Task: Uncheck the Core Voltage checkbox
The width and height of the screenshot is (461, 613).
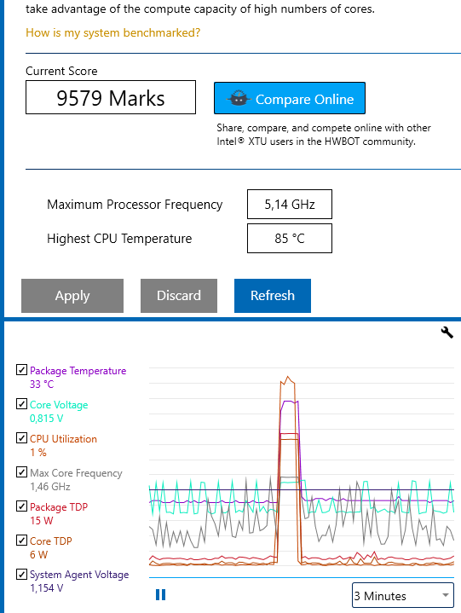Action: (21, 404)
